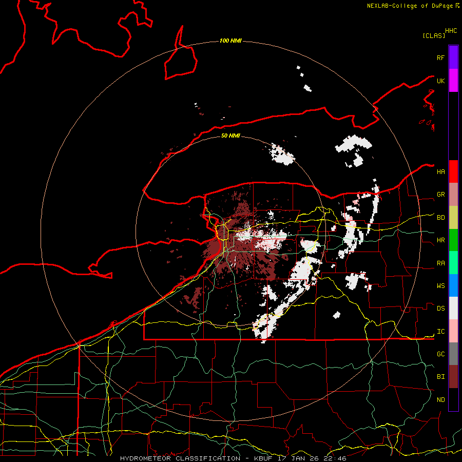Screen dimensions: 462x462
Task: Click the [CLAS] units label
Action: coord(434,35)
